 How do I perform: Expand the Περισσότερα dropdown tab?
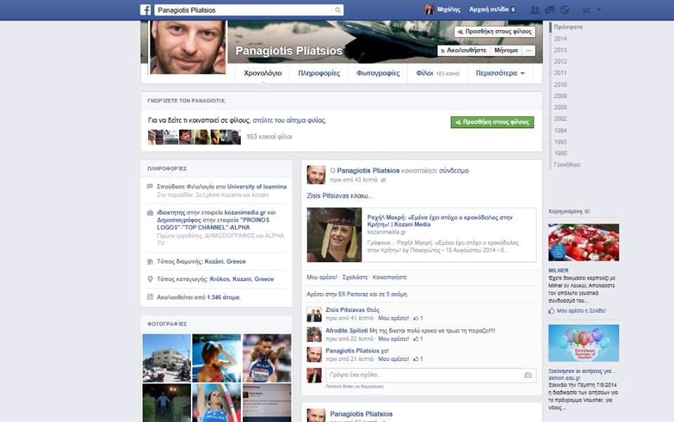click(500, 73)
